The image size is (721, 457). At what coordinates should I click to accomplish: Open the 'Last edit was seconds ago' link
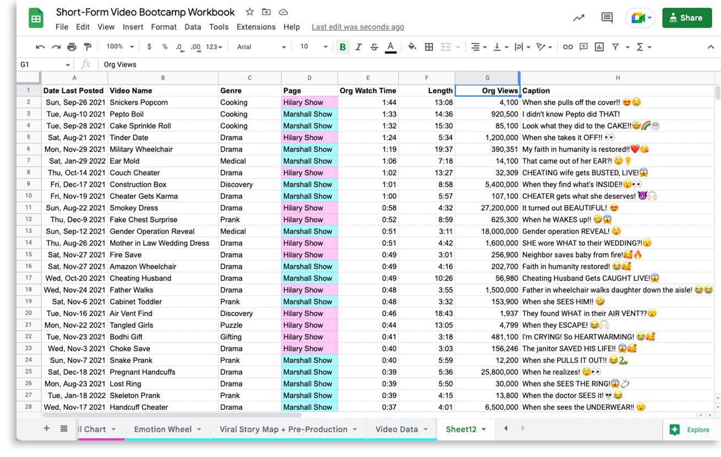coord(358,27)
